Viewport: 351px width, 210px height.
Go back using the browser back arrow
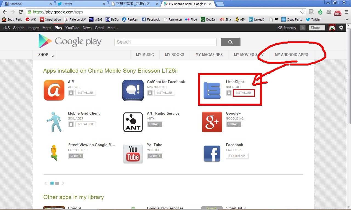[x=5, y=12]
